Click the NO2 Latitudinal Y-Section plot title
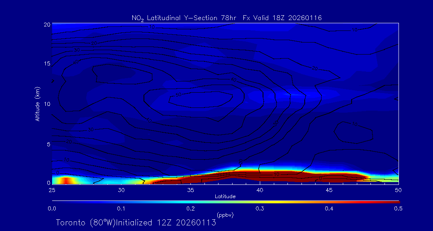The width and height of the screenshot is (433, 231). 186,18
